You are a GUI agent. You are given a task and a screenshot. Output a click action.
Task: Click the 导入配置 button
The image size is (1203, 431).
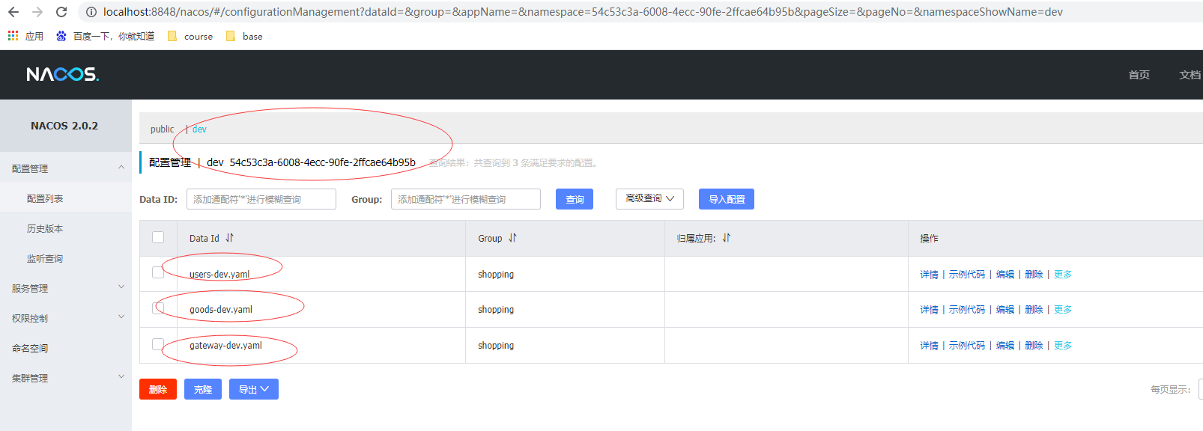[727, 199]
